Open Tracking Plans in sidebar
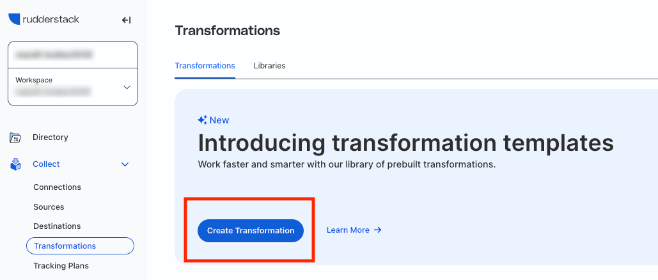The image size is (658, 280). (x=61, y=266)
